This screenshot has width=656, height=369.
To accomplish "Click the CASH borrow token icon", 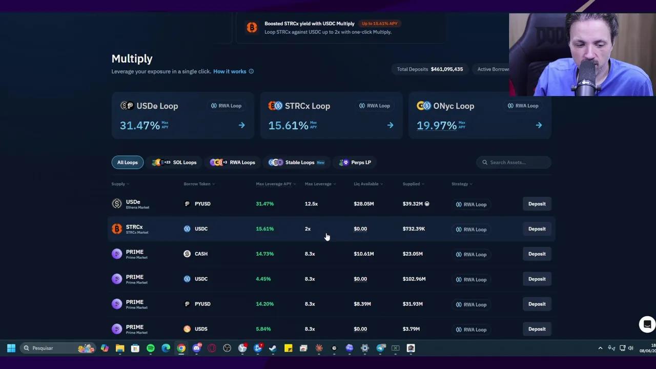I will tap(187, 254).
